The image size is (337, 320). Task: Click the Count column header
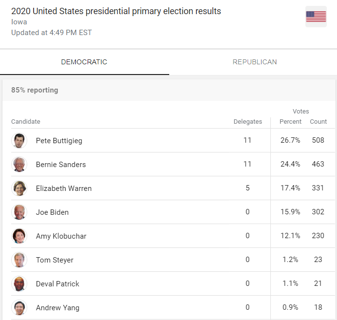pos(319,122)
